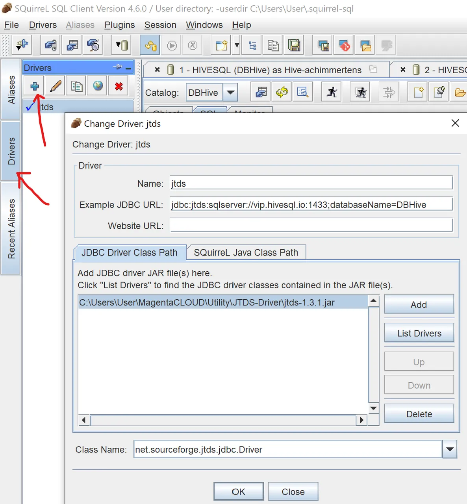This screenshot has width=467, height=504.
Task: Click the windows with folder toolbar icon
Action: coord(365,45)
